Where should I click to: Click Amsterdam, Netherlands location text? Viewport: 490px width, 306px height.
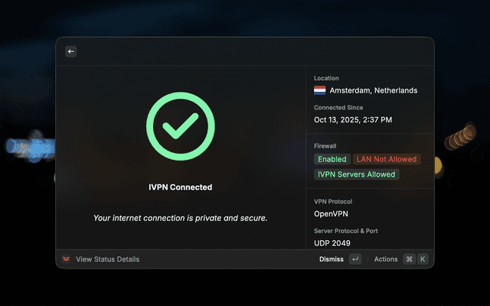374,90
